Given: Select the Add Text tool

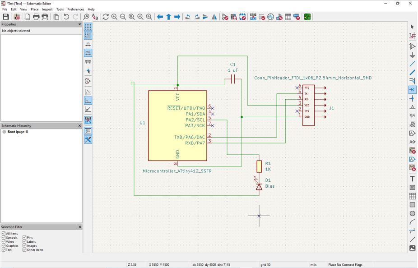Looking at the screenshot, I should point(412,179).
